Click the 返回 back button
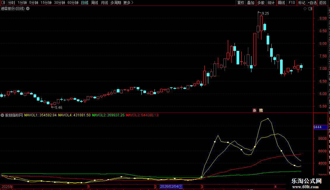Screen dimensions: 330x190 (x=323, y=3)
